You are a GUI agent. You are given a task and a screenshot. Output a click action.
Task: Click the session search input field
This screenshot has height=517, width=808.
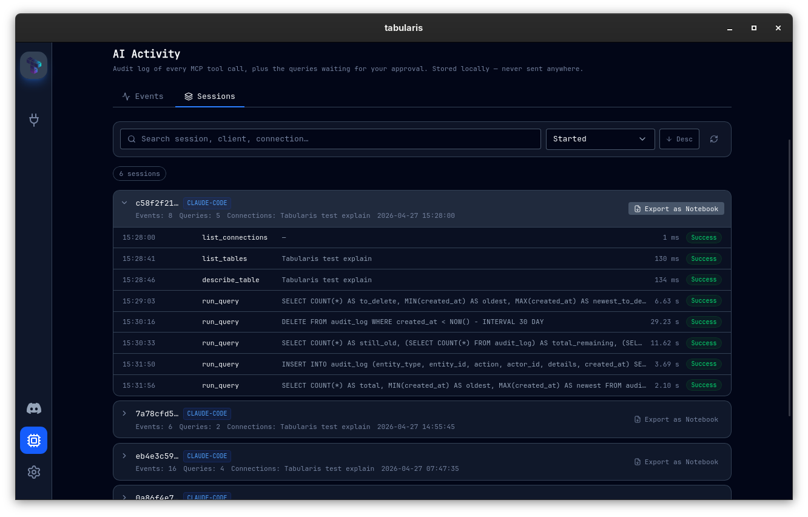click(331, 139)
